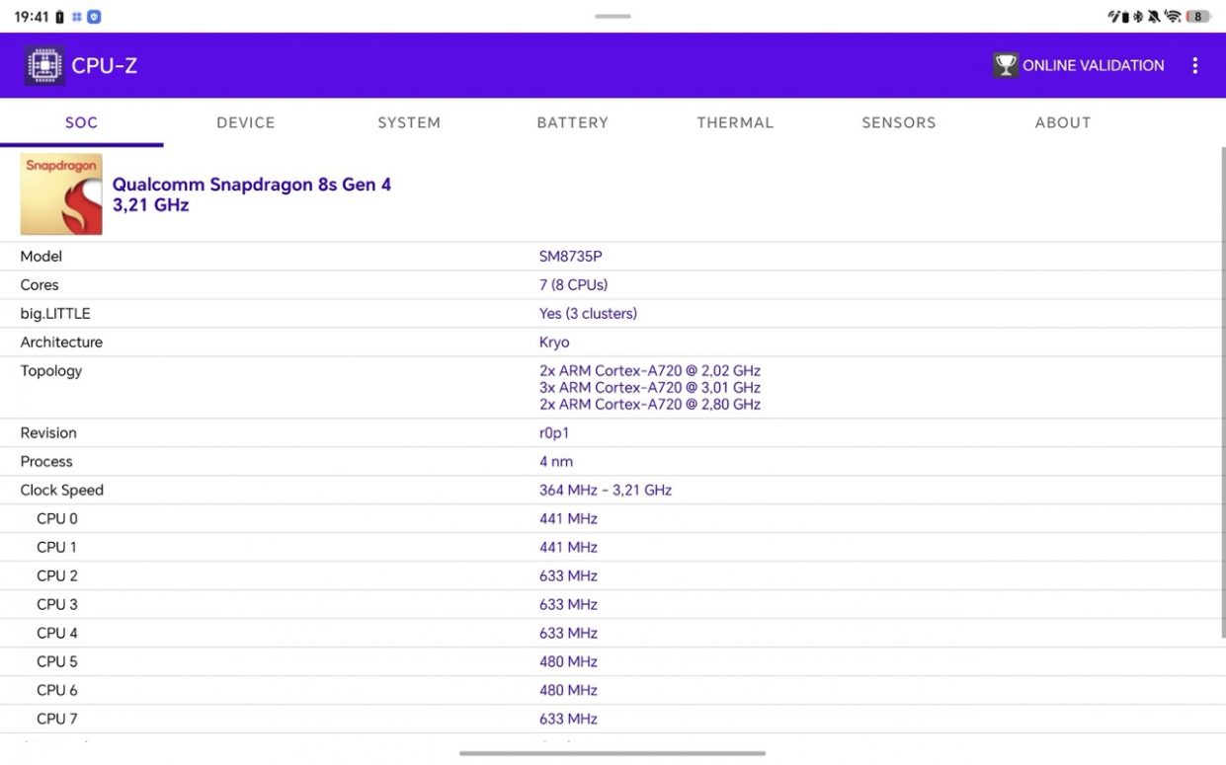Open the ABOUT tab
1226x765 pixels.
click(x=1063, y=122)
